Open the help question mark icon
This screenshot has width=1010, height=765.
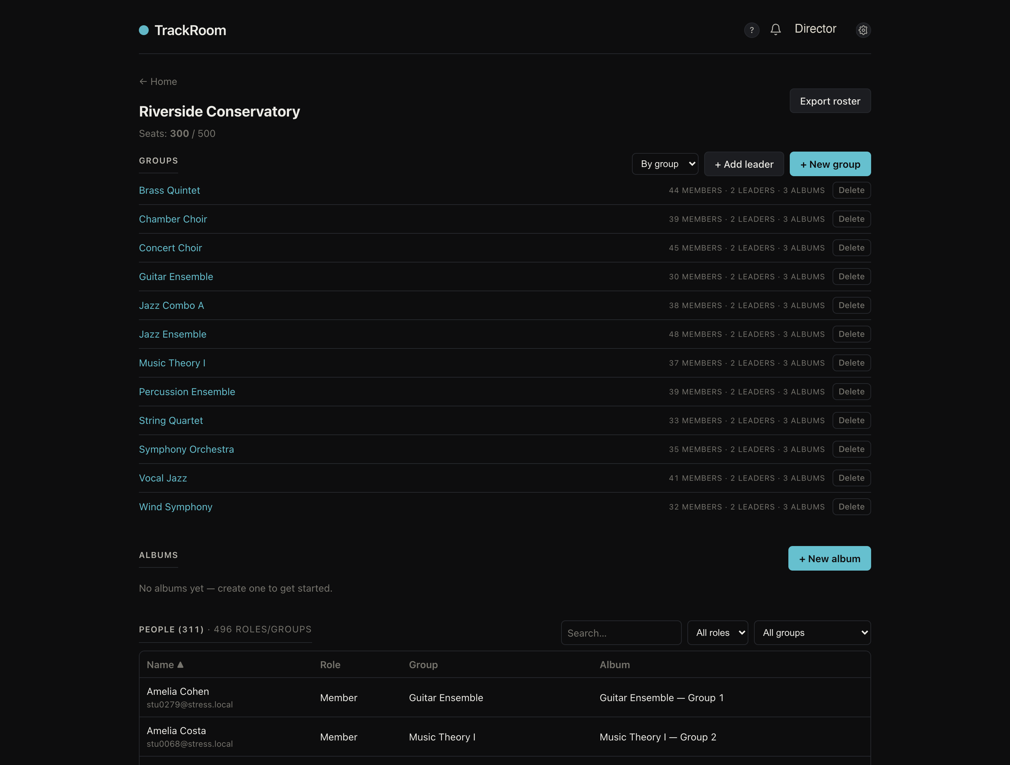pyautogui.click(x=752, y=30)
